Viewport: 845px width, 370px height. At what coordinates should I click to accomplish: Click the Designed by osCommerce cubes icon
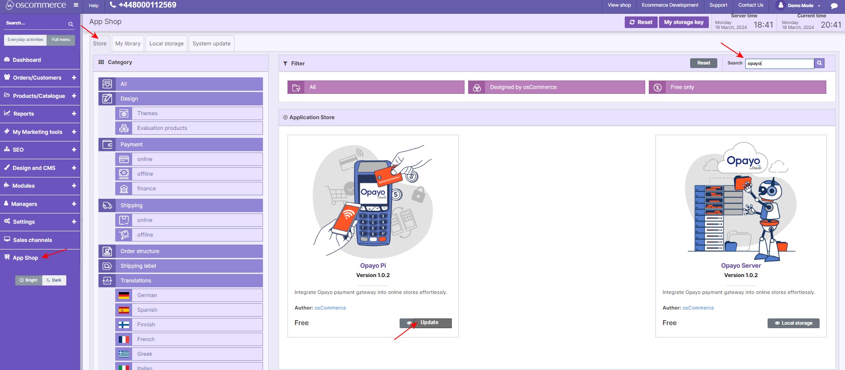(x=477, y=87)
